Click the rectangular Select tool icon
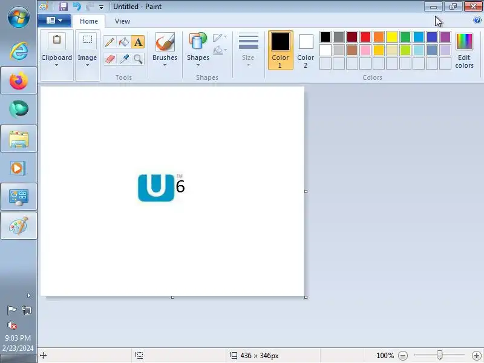484x363 pixels. coord(87,40)
